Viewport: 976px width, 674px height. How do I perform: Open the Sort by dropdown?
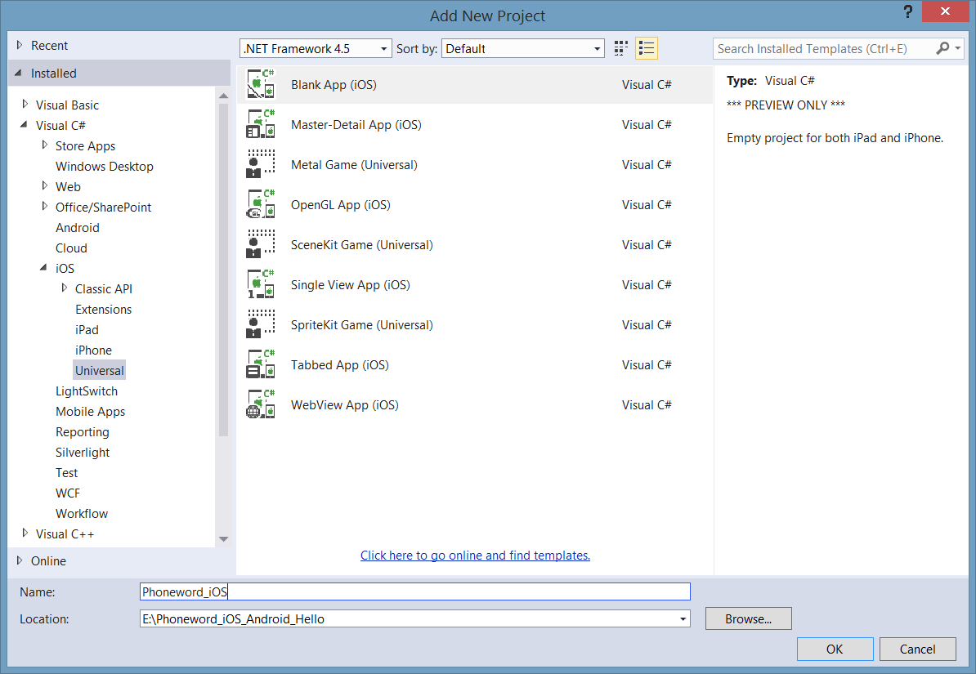(x=523, y=49)
